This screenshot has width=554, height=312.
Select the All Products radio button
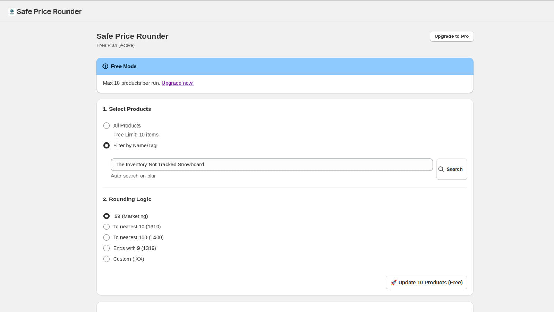click(x=106, y=125)
